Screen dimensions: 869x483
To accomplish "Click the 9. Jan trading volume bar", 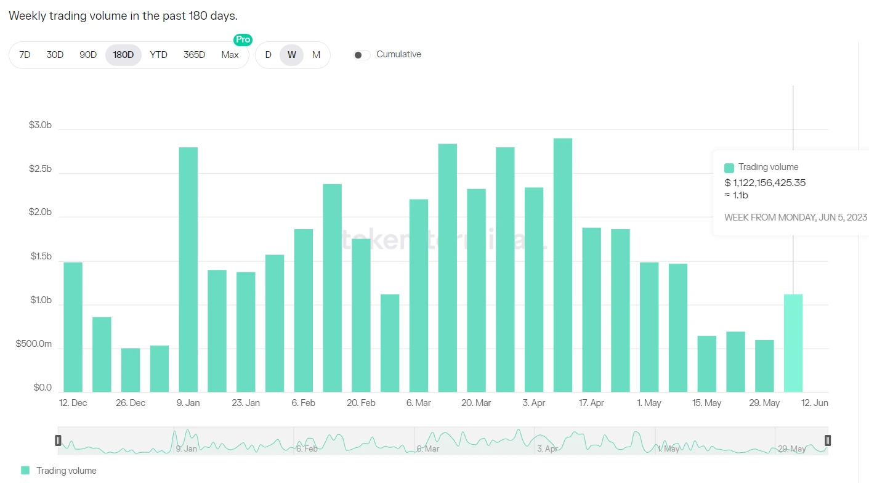I will coord(188,270).
